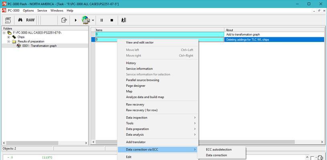The height and width of the screenshot is (160, 327).
Task: Click the Chips chip icon in tree
Action: [x=14, y=37]
